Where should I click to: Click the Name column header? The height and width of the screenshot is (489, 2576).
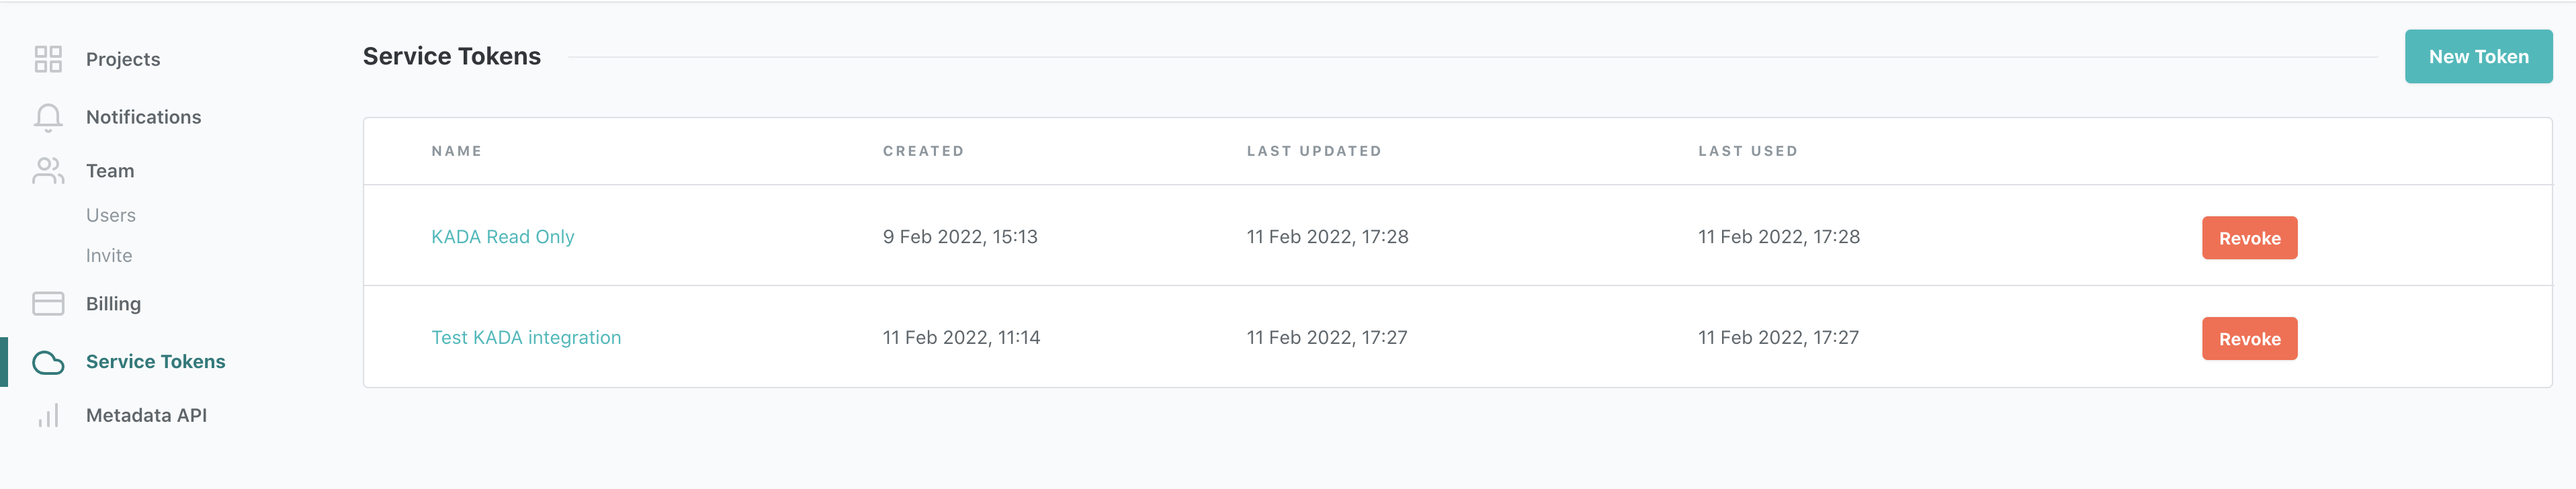(x=456, y=151)
